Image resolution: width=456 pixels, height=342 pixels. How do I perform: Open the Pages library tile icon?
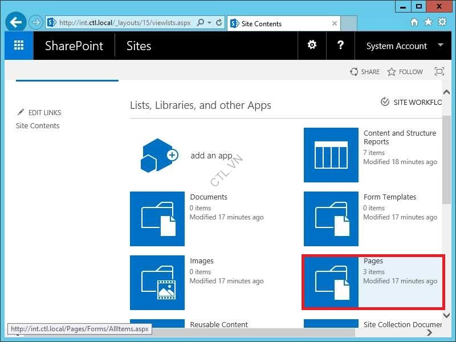331,283
